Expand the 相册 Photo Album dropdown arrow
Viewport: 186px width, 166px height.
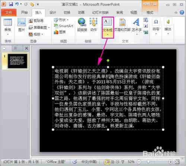[42, 34]
